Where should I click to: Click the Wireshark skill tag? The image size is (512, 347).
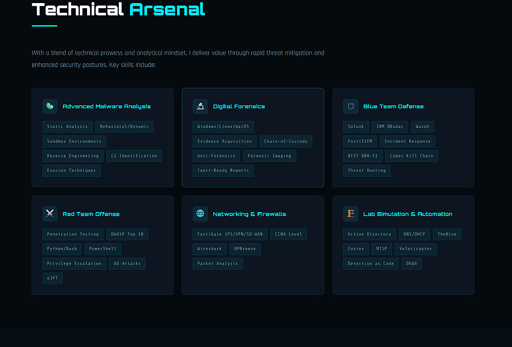[210, 249]
